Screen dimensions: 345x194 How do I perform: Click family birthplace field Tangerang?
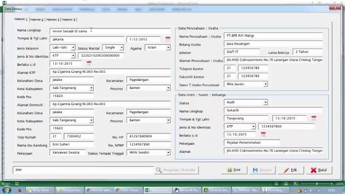tap(246, 119)
